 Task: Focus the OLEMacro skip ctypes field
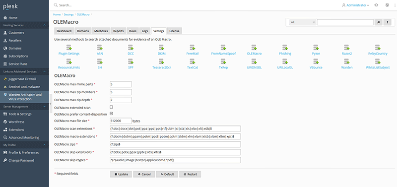click(175, 160)
